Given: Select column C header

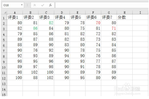Looking at the screenshot, I should (46, 12).
